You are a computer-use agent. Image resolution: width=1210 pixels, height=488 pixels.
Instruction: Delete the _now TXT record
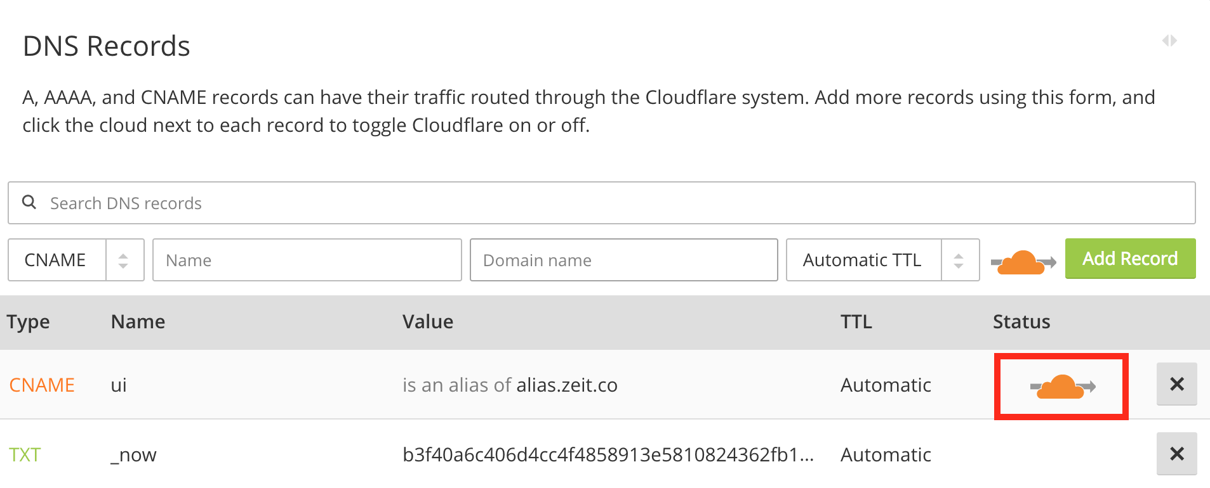[x=1176, y=454]
